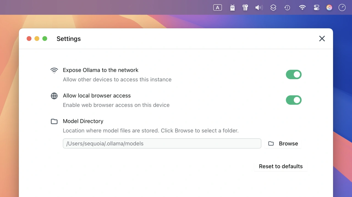The height and width of the screenshot is (197, 352).
Task: Open the Ollama llama menu bar icon
Action: pyautogui.click(x=232, y=8)
